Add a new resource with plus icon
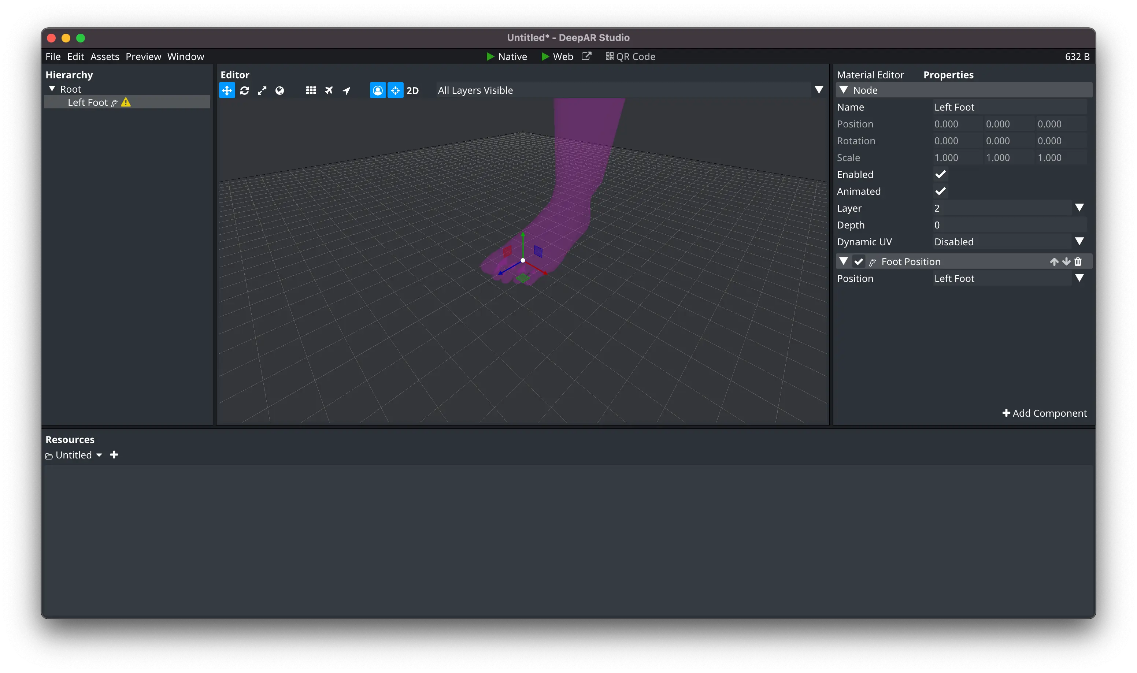The image size is (1137, 673). click(114, 454)
